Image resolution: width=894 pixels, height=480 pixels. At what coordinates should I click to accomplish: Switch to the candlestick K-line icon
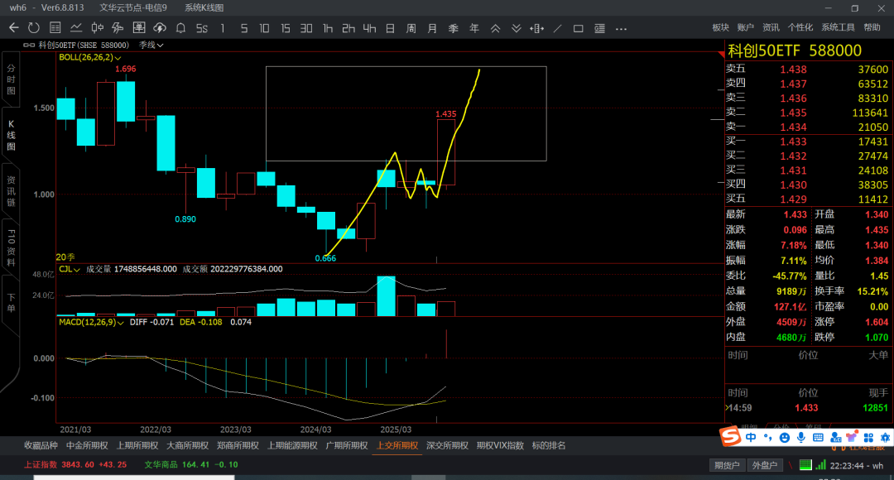click(x=97, y=28)
